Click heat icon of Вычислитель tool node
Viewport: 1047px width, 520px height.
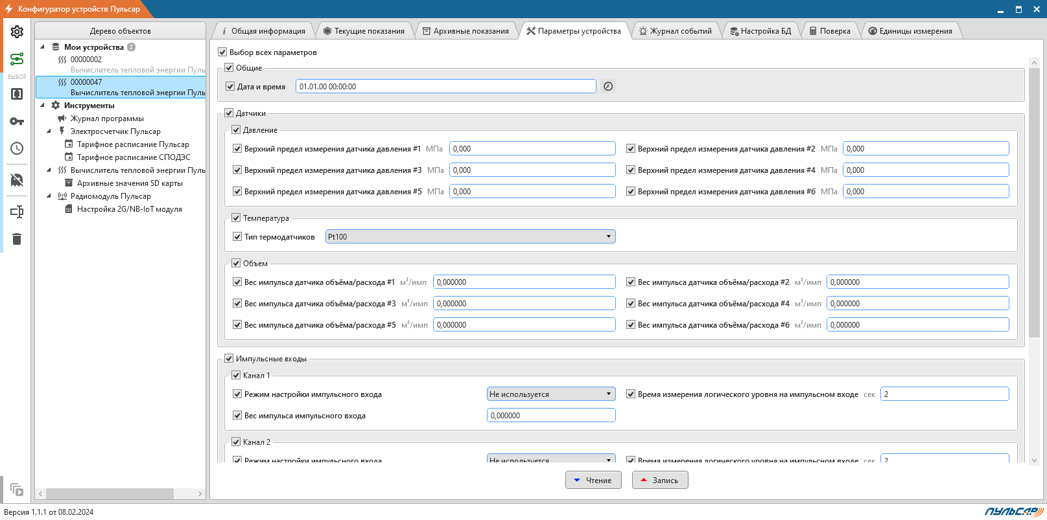(x=62, y=170)
